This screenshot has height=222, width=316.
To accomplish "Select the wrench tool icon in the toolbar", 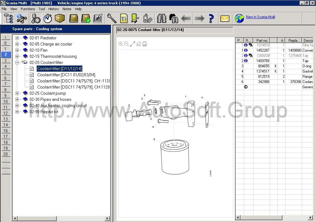I will [x=112, y=18].
